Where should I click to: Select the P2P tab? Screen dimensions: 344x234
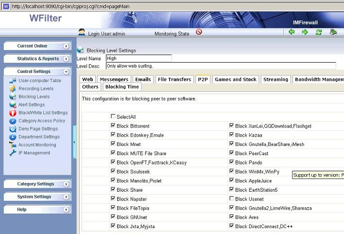tap(203, 79)
